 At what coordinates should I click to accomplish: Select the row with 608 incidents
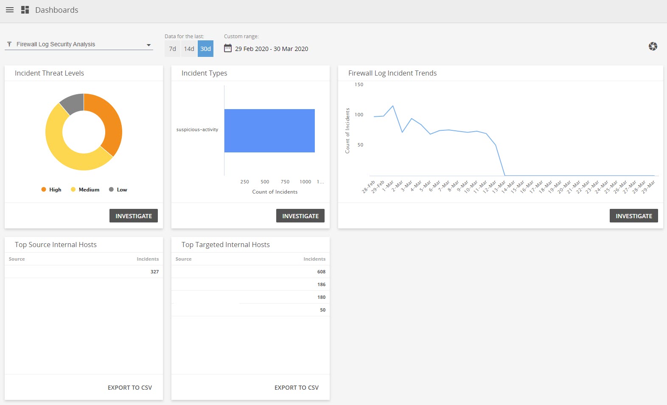coord(250,272)
